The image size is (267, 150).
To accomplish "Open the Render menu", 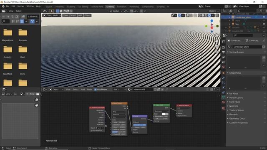I will [x=20, y=6].
